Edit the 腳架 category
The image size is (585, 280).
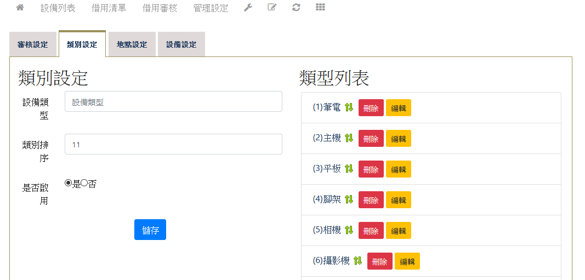[x=398, y=200]
